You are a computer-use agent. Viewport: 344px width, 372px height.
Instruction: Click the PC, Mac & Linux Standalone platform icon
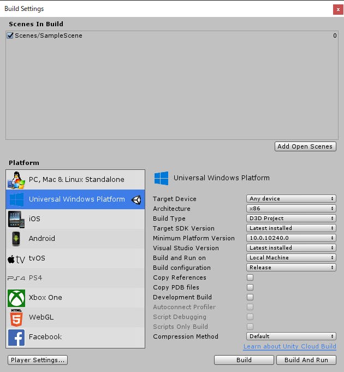tap(16, 180)
